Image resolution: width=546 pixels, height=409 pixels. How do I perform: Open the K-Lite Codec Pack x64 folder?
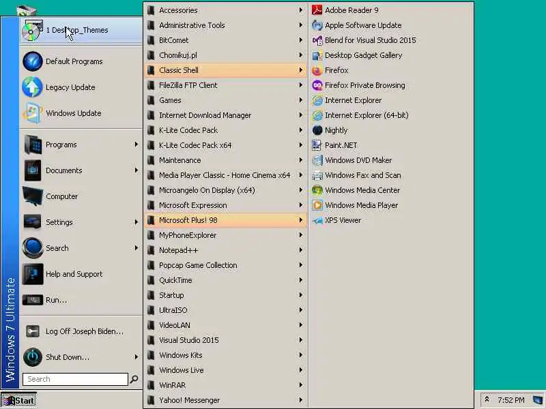click(x=225, y=145)
